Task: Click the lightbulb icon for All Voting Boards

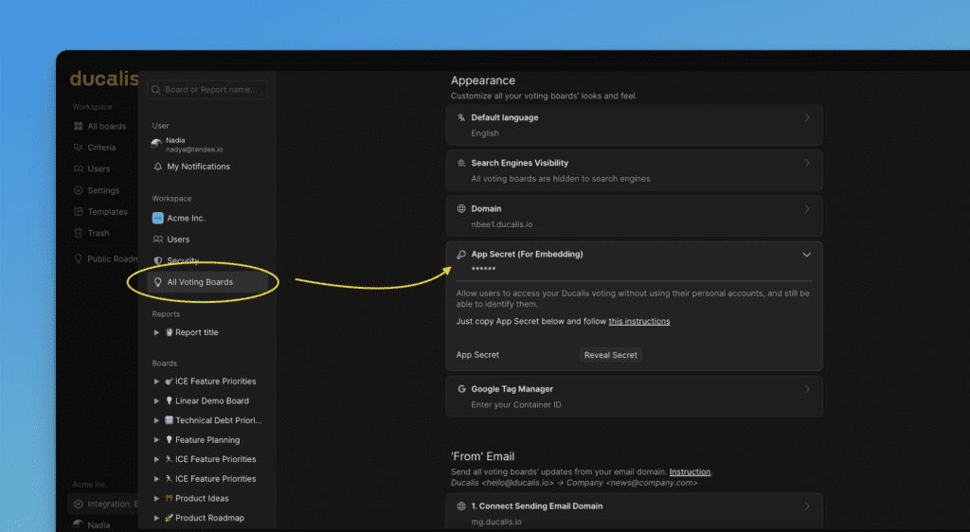Action: coord(157,282)
